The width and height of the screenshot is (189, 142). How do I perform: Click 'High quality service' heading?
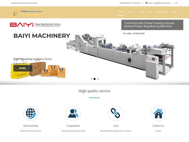(x=94, y=91)
